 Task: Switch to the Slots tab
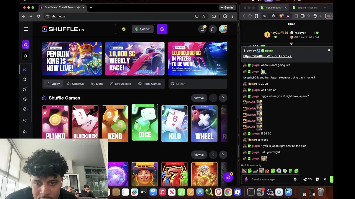tap(97, 84)
